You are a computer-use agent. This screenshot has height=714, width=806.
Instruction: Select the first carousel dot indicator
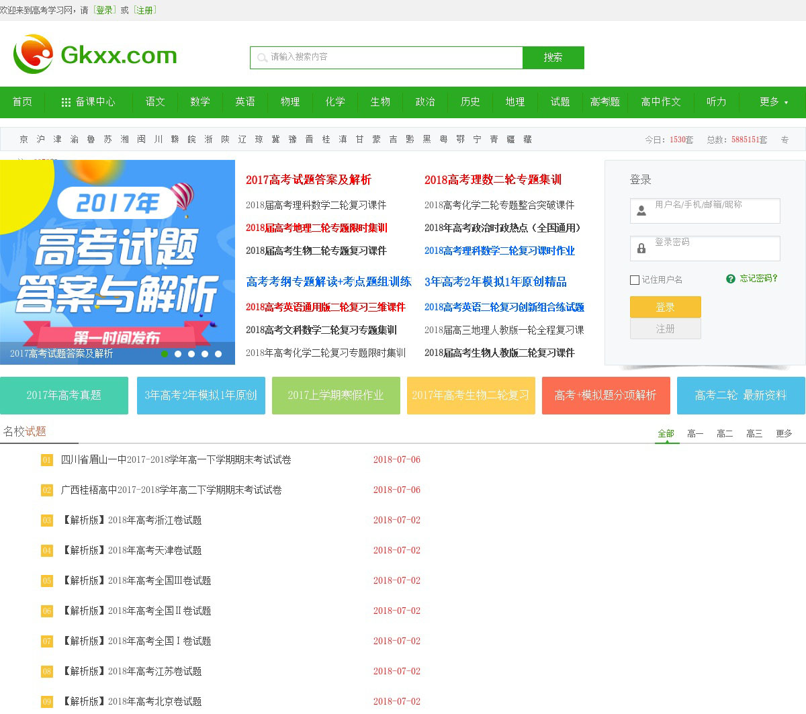165,354
